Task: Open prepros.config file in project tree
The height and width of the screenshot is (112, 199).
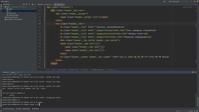Action: [x=12, y=15]
